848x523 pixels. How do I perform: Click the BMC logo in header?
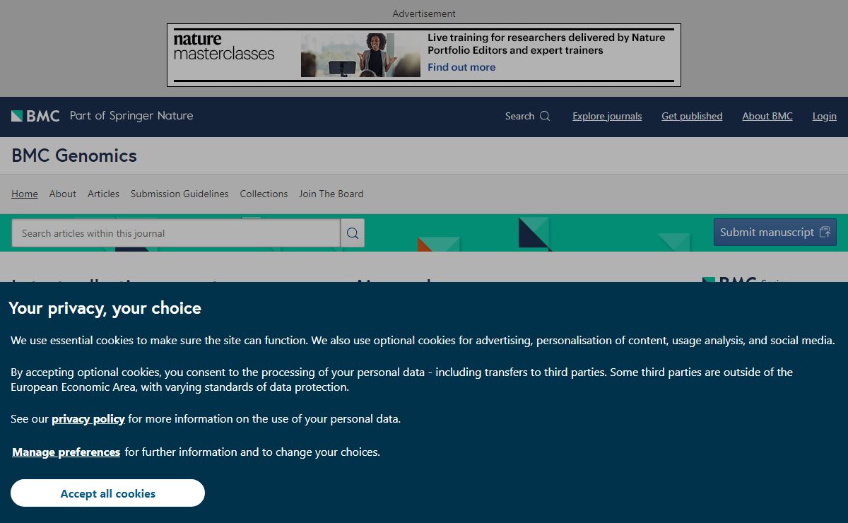(x=35, y=116)
